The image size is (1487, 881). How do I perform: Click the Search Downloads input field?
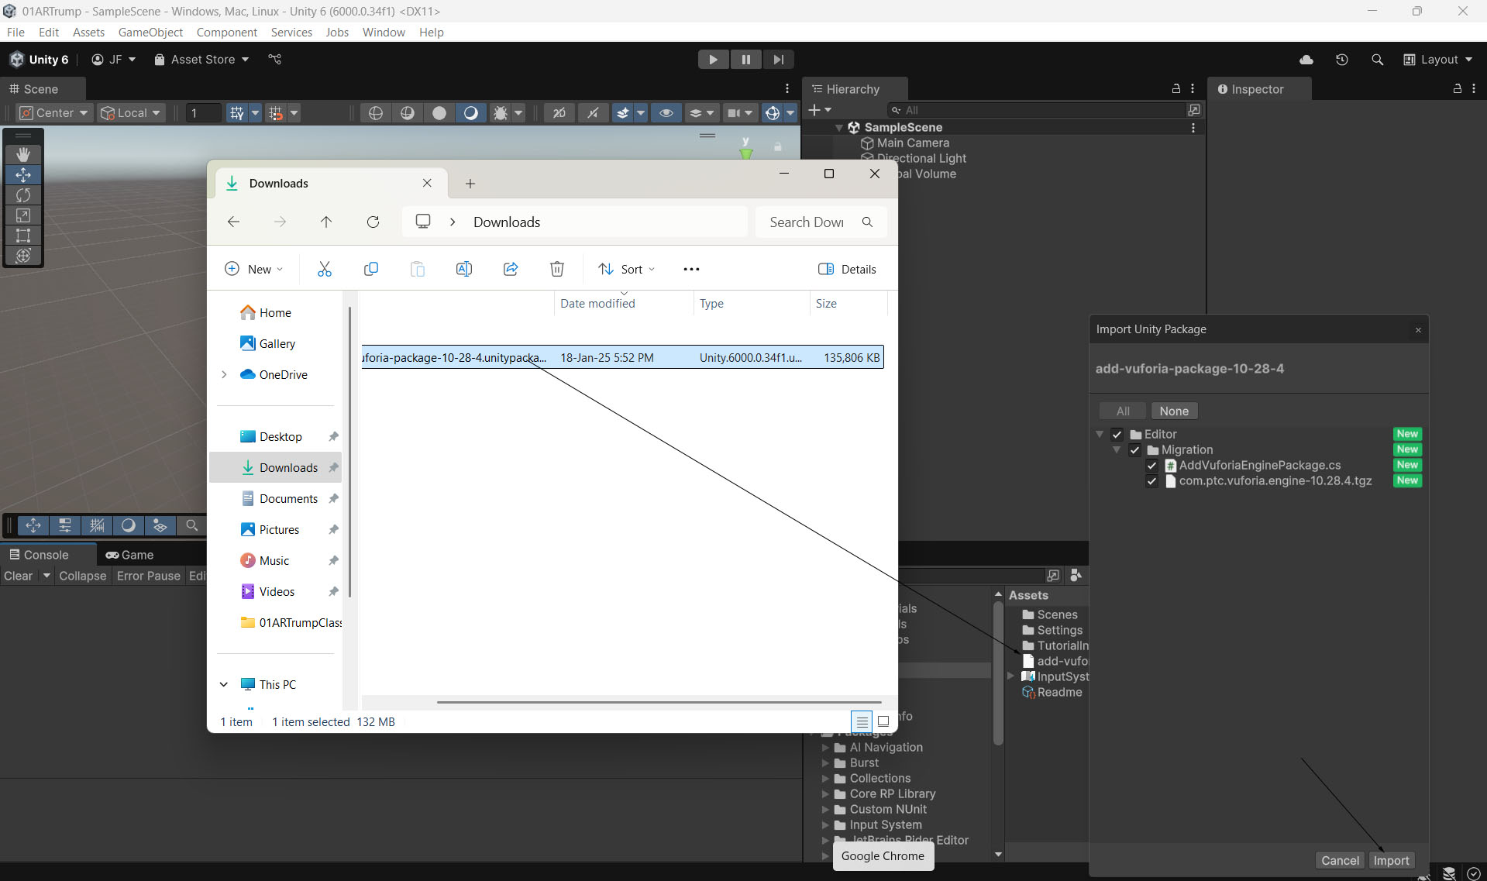point(806,222)
